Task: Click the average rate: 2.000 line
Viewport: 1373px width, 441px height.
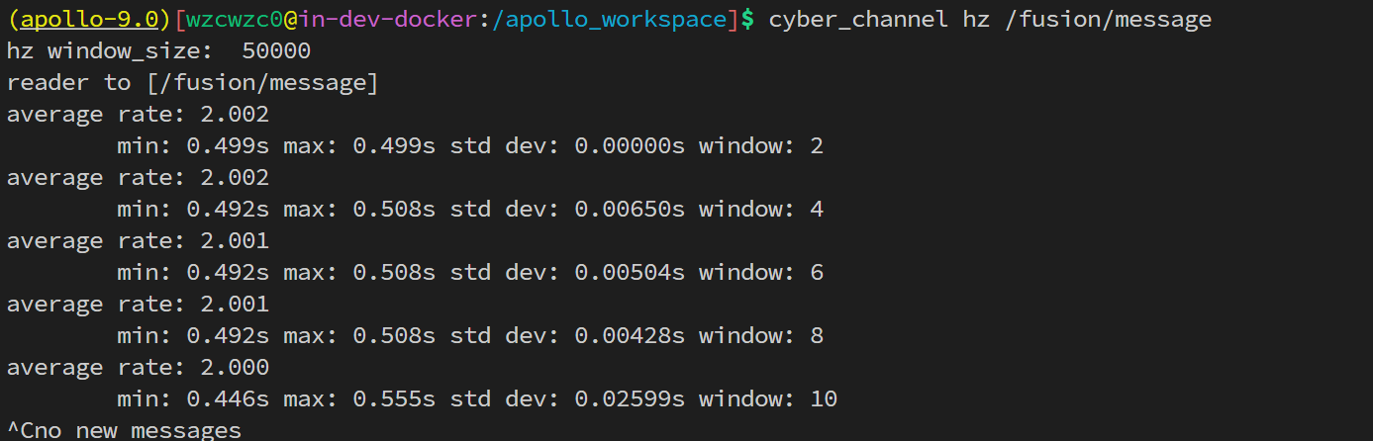Action: click(138, 368)
